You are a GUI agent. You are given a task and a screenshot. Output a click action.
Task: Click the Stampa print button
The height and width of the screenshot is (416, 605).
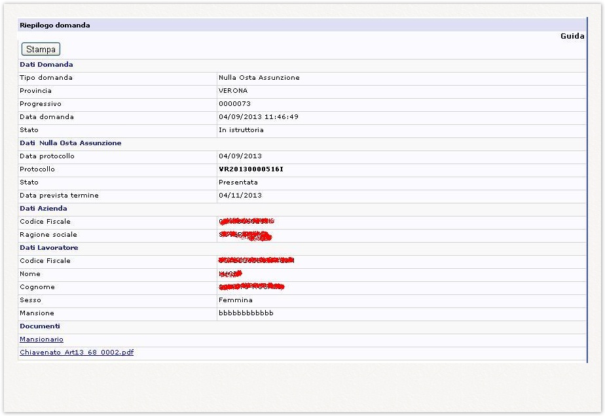[x=41, y=49]
